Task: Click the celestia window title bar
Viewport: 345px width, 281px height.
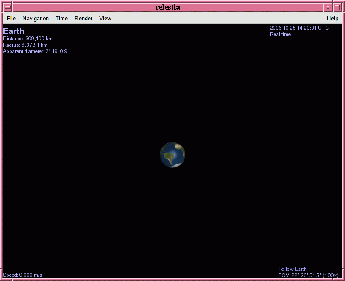Action: [x=167, y=7]
